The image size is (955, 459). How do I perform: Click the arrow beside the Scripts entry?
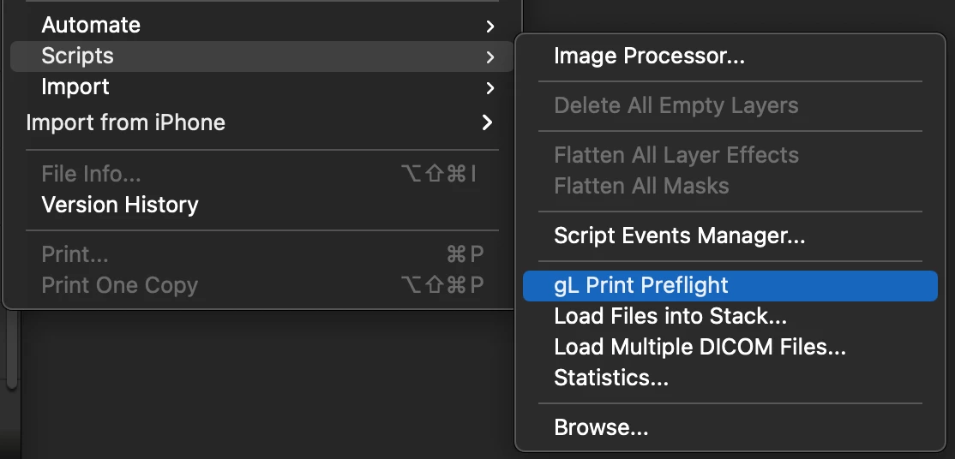click(x=490, y=57)
